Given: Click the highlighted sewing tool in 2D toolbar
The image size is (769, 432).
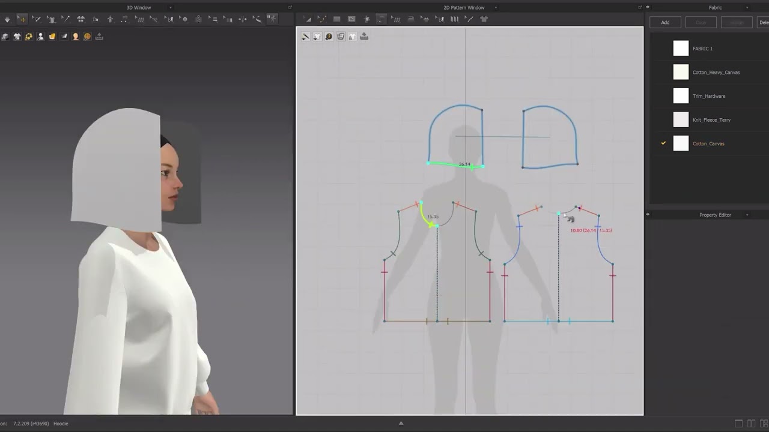Looking at the screenshot, I should [x=381, y=19].
